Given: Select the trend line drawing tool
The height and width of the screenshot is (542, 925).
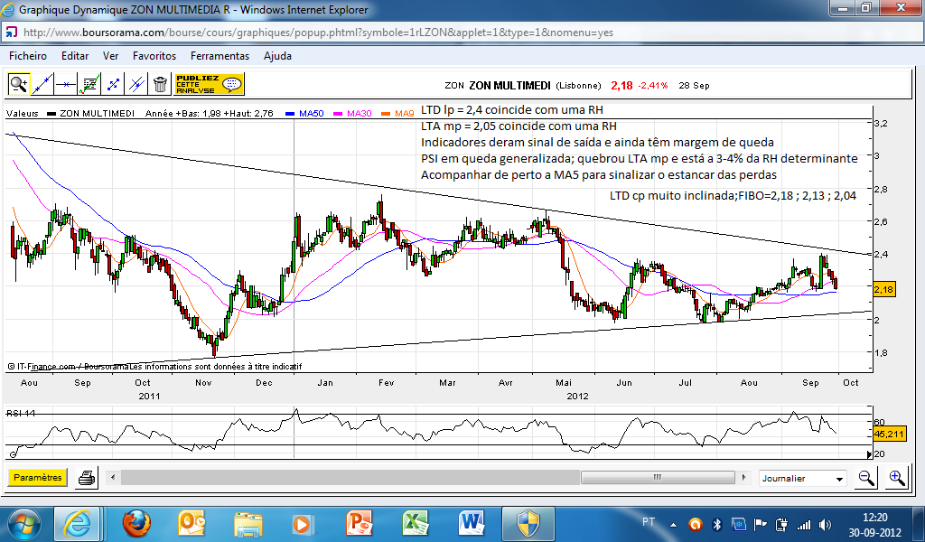Looking at the screenshot, I should pos(42,84).
